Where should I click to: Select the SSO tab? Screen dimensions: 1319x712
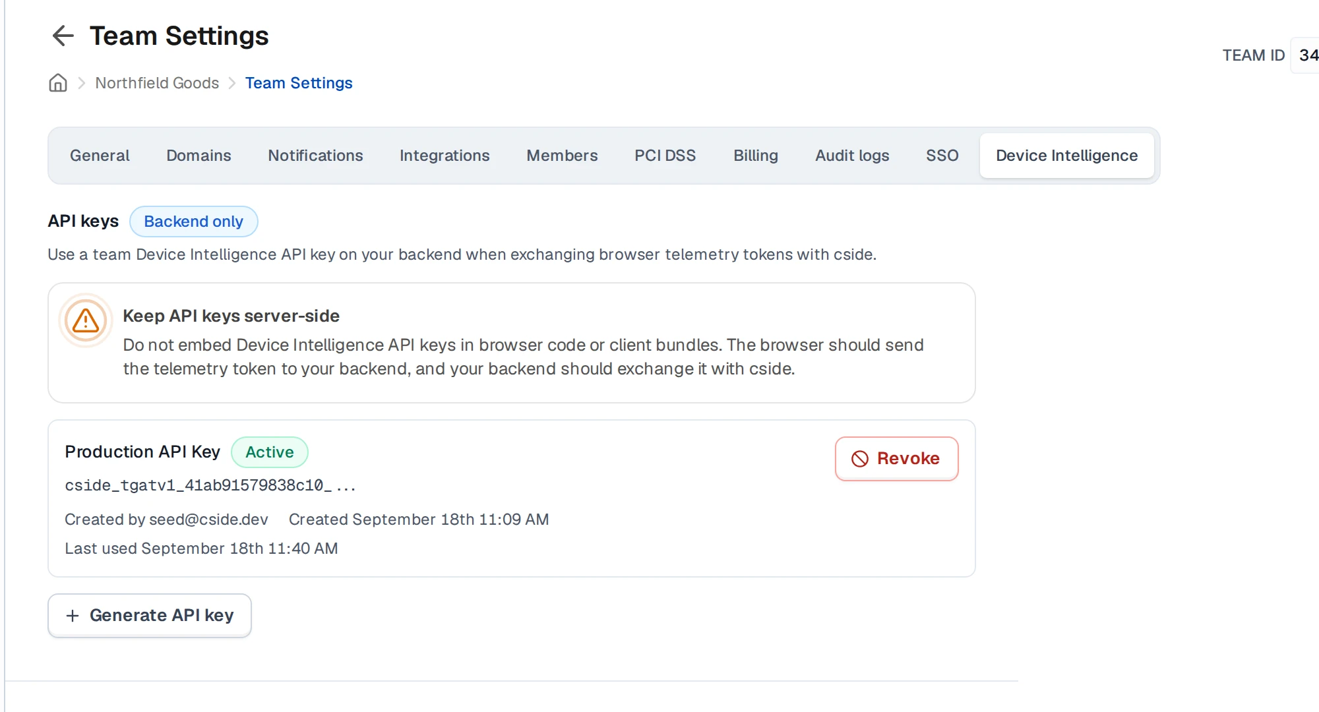tap(942, 156)
